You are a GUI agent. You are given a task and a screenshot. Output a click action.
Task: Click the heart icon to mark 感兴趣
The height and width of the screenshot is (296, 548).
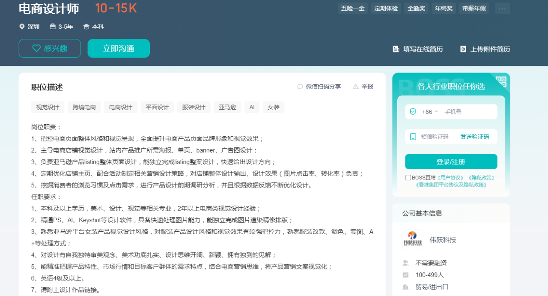37,48
